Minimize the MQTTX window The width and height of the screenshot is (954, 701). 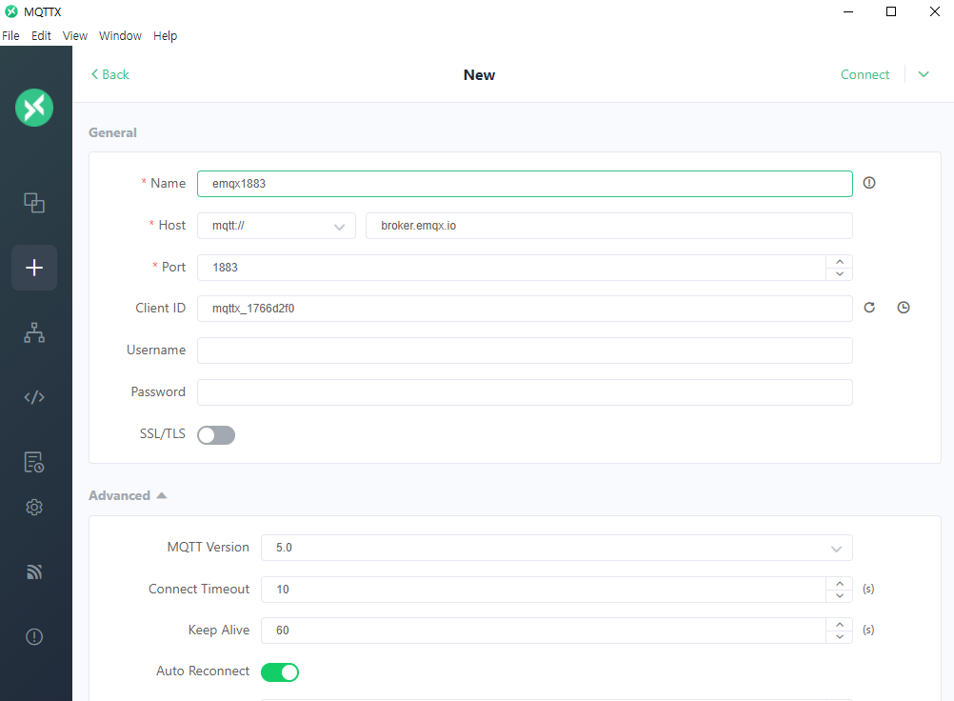click(x=848, y=11)
